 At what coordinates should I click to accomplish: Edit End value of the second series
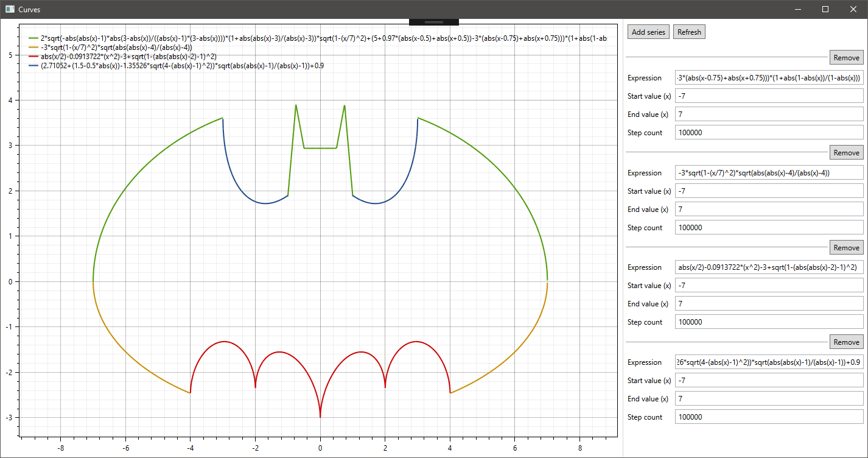[x=769, y=210]
